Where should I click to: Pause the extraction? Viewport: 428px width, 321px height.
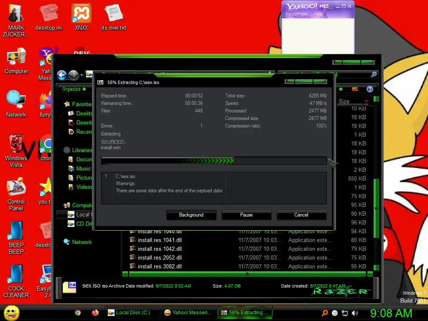246,215
